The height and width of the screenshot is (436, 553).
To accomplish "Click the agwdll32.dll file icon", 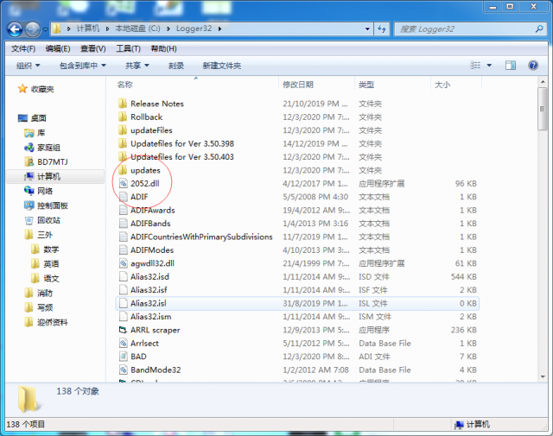I will tap(123, 263).
